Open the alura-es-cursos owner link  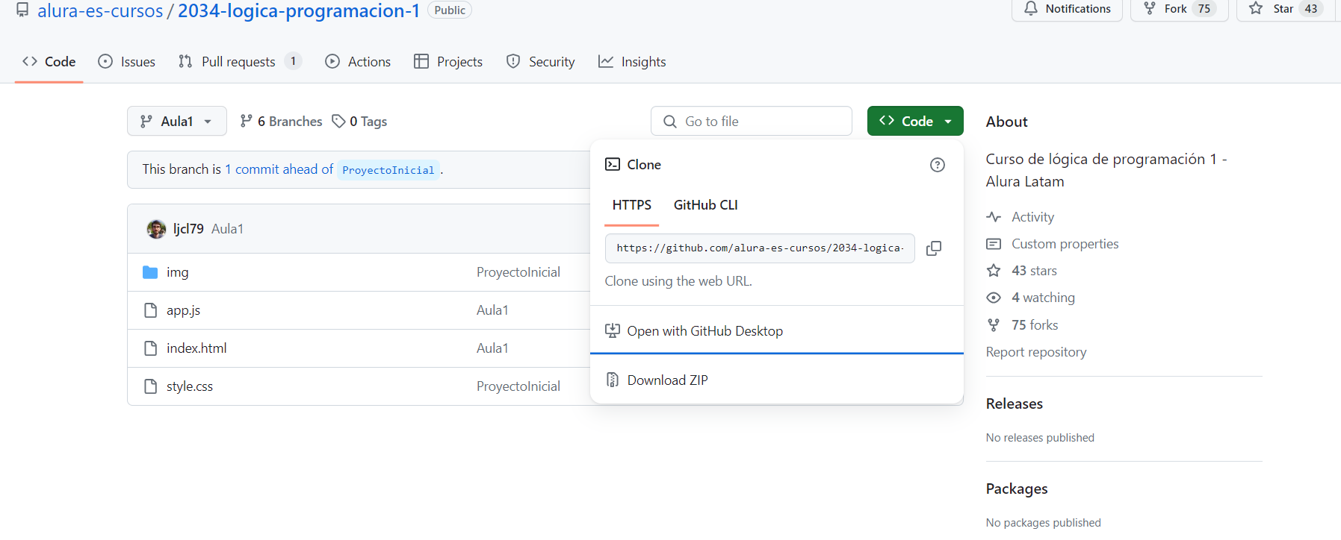pos(100,10)
